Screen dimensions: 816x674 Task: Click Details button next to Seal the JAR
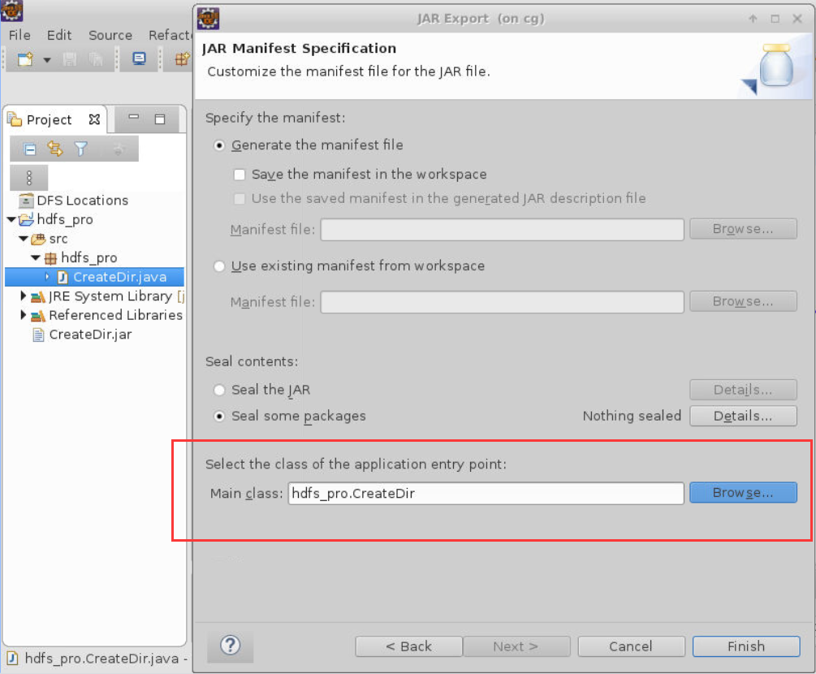(x=743, y=390)
